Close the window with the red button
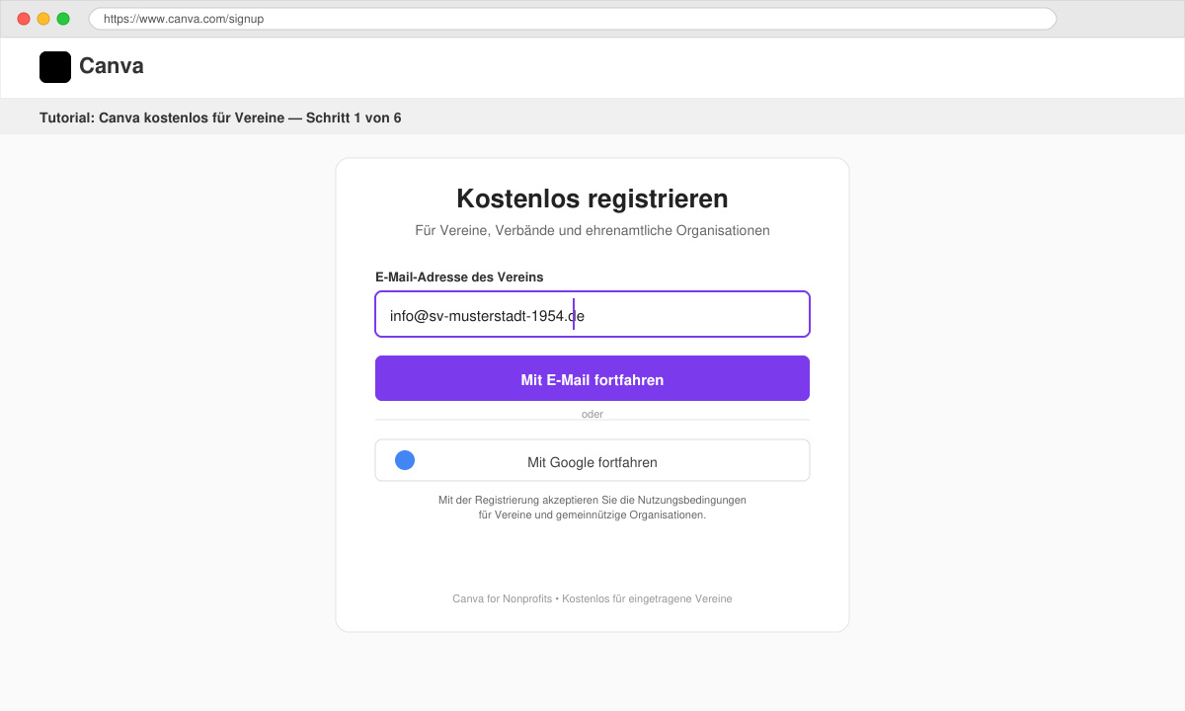The image size is (1185, 711). (x=24, y=19)
